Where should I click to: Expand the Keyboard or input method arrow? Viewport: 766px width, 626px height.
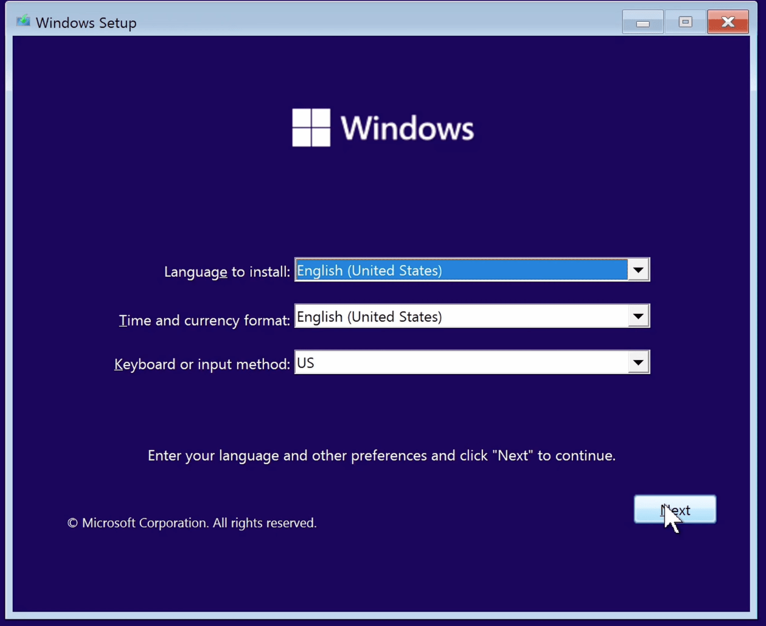pos(638,363)
